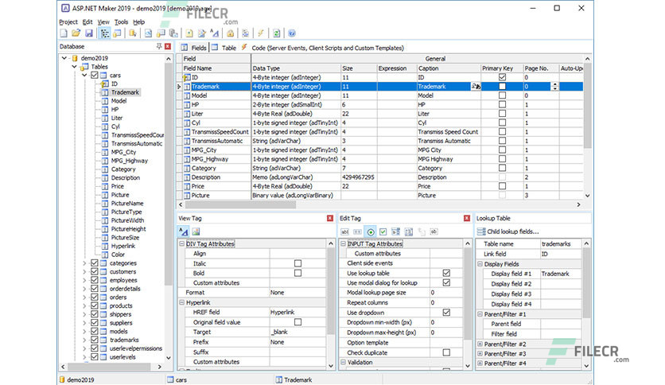665x385 pixels.
Task: Select textarea edit tag icon
Action: (408, 231)
